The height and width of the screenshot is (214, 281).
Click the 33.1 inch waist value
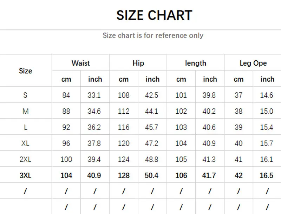tap(94, 95)
